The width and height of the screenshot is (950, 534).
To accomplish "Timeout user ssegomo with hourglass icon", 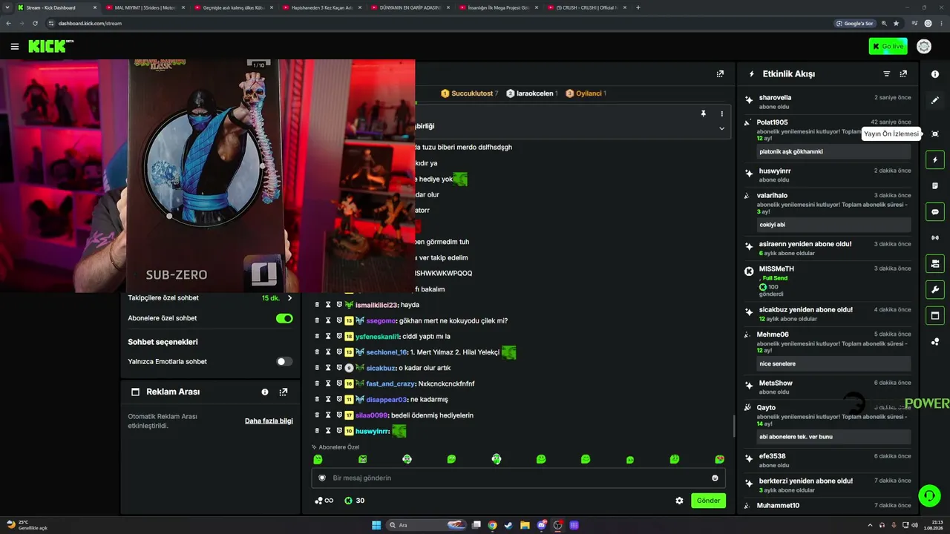I will pos(328,321).
